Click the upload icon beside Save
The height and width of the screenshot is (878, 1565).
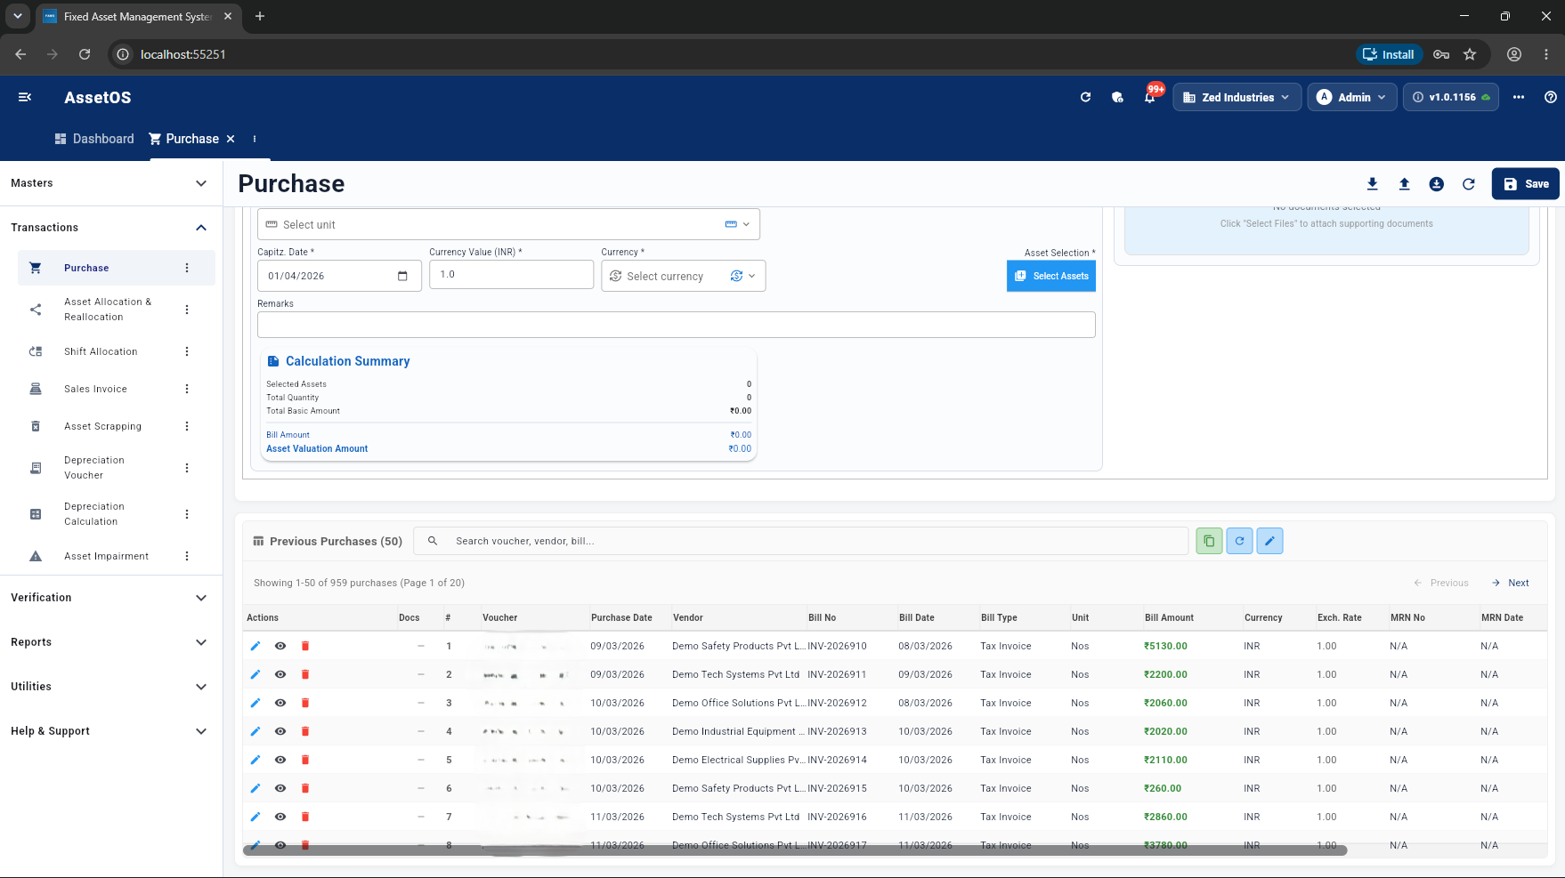[x=1404, y=184]
